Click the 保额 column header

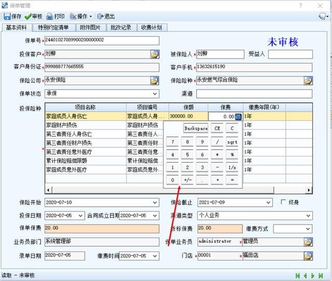(188, 107)
